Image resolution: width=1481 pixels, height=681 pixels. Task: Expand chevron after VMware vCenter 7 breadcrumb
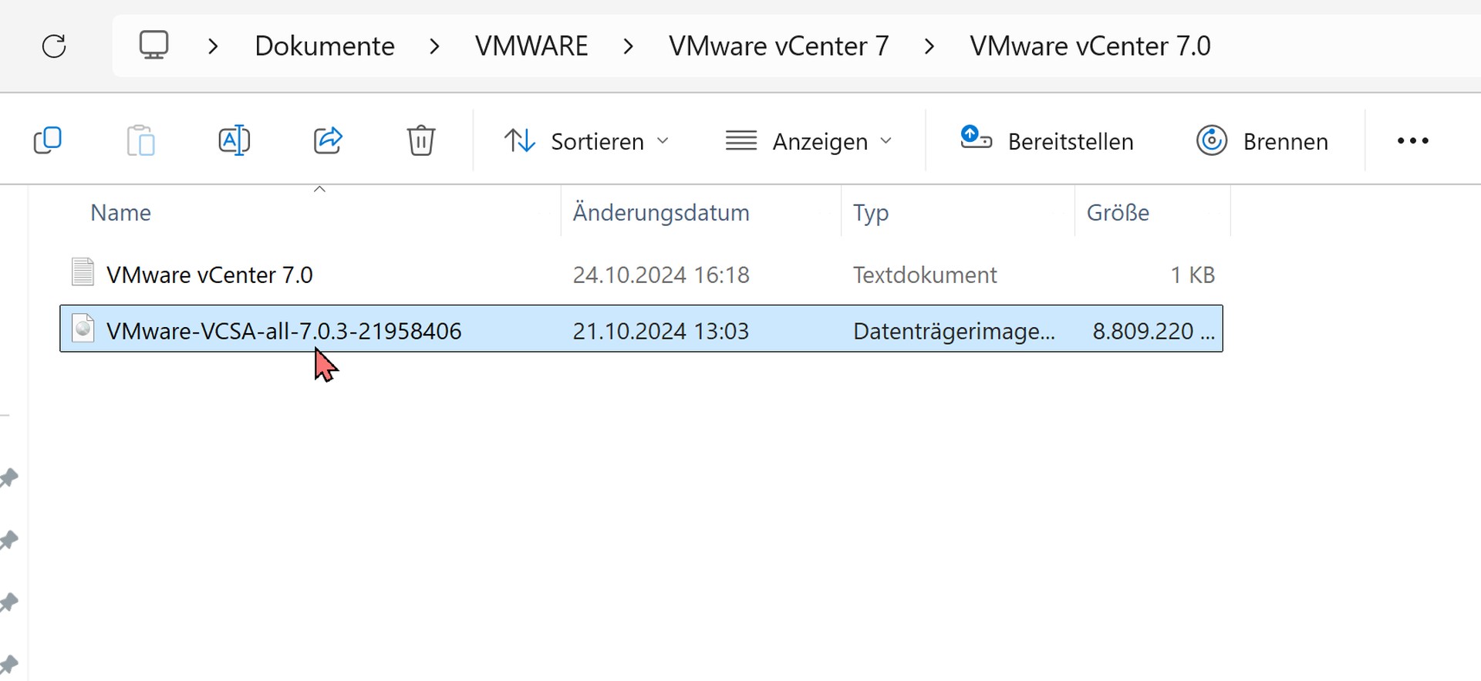[x=929, y=46]
